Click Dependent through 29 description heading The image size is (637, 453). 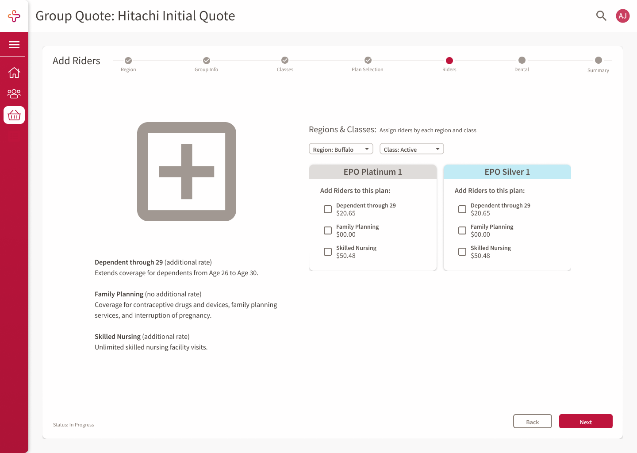153,262
